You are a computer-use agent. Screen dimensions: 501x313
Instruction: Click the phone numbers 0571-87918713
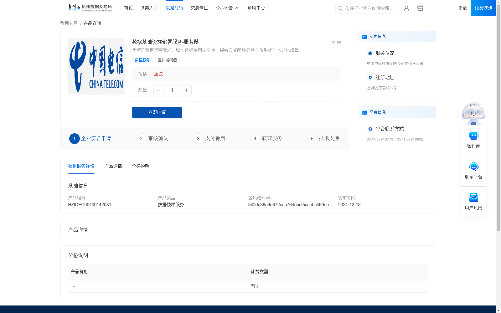coord(395,139)
